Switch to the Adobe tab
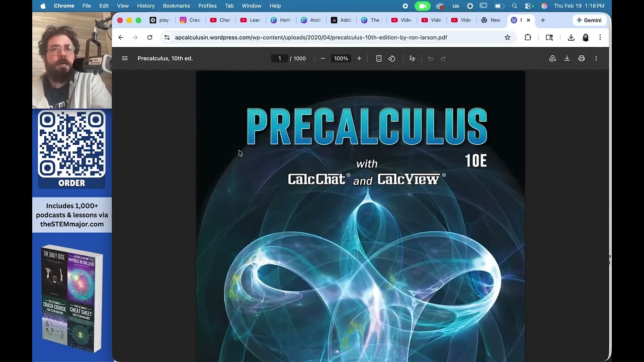644x362 pixels. [x=341, y=20]
